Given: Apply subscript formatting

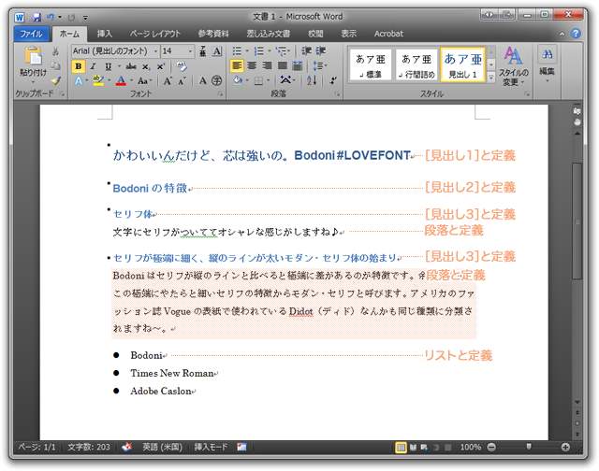Looking at the screenshot, I should point(146,66).
